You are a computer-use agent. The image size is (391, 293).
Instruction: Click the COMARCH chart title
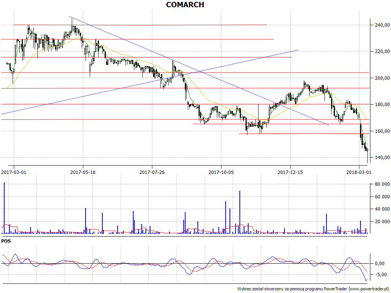[x=185, y=5]
